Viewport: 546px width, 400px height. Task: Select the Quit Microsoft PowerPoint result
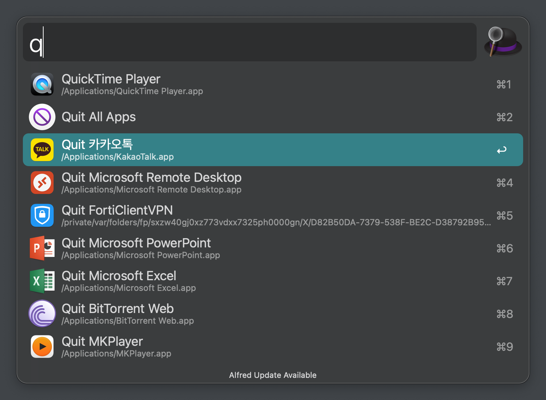click(273, 248)
